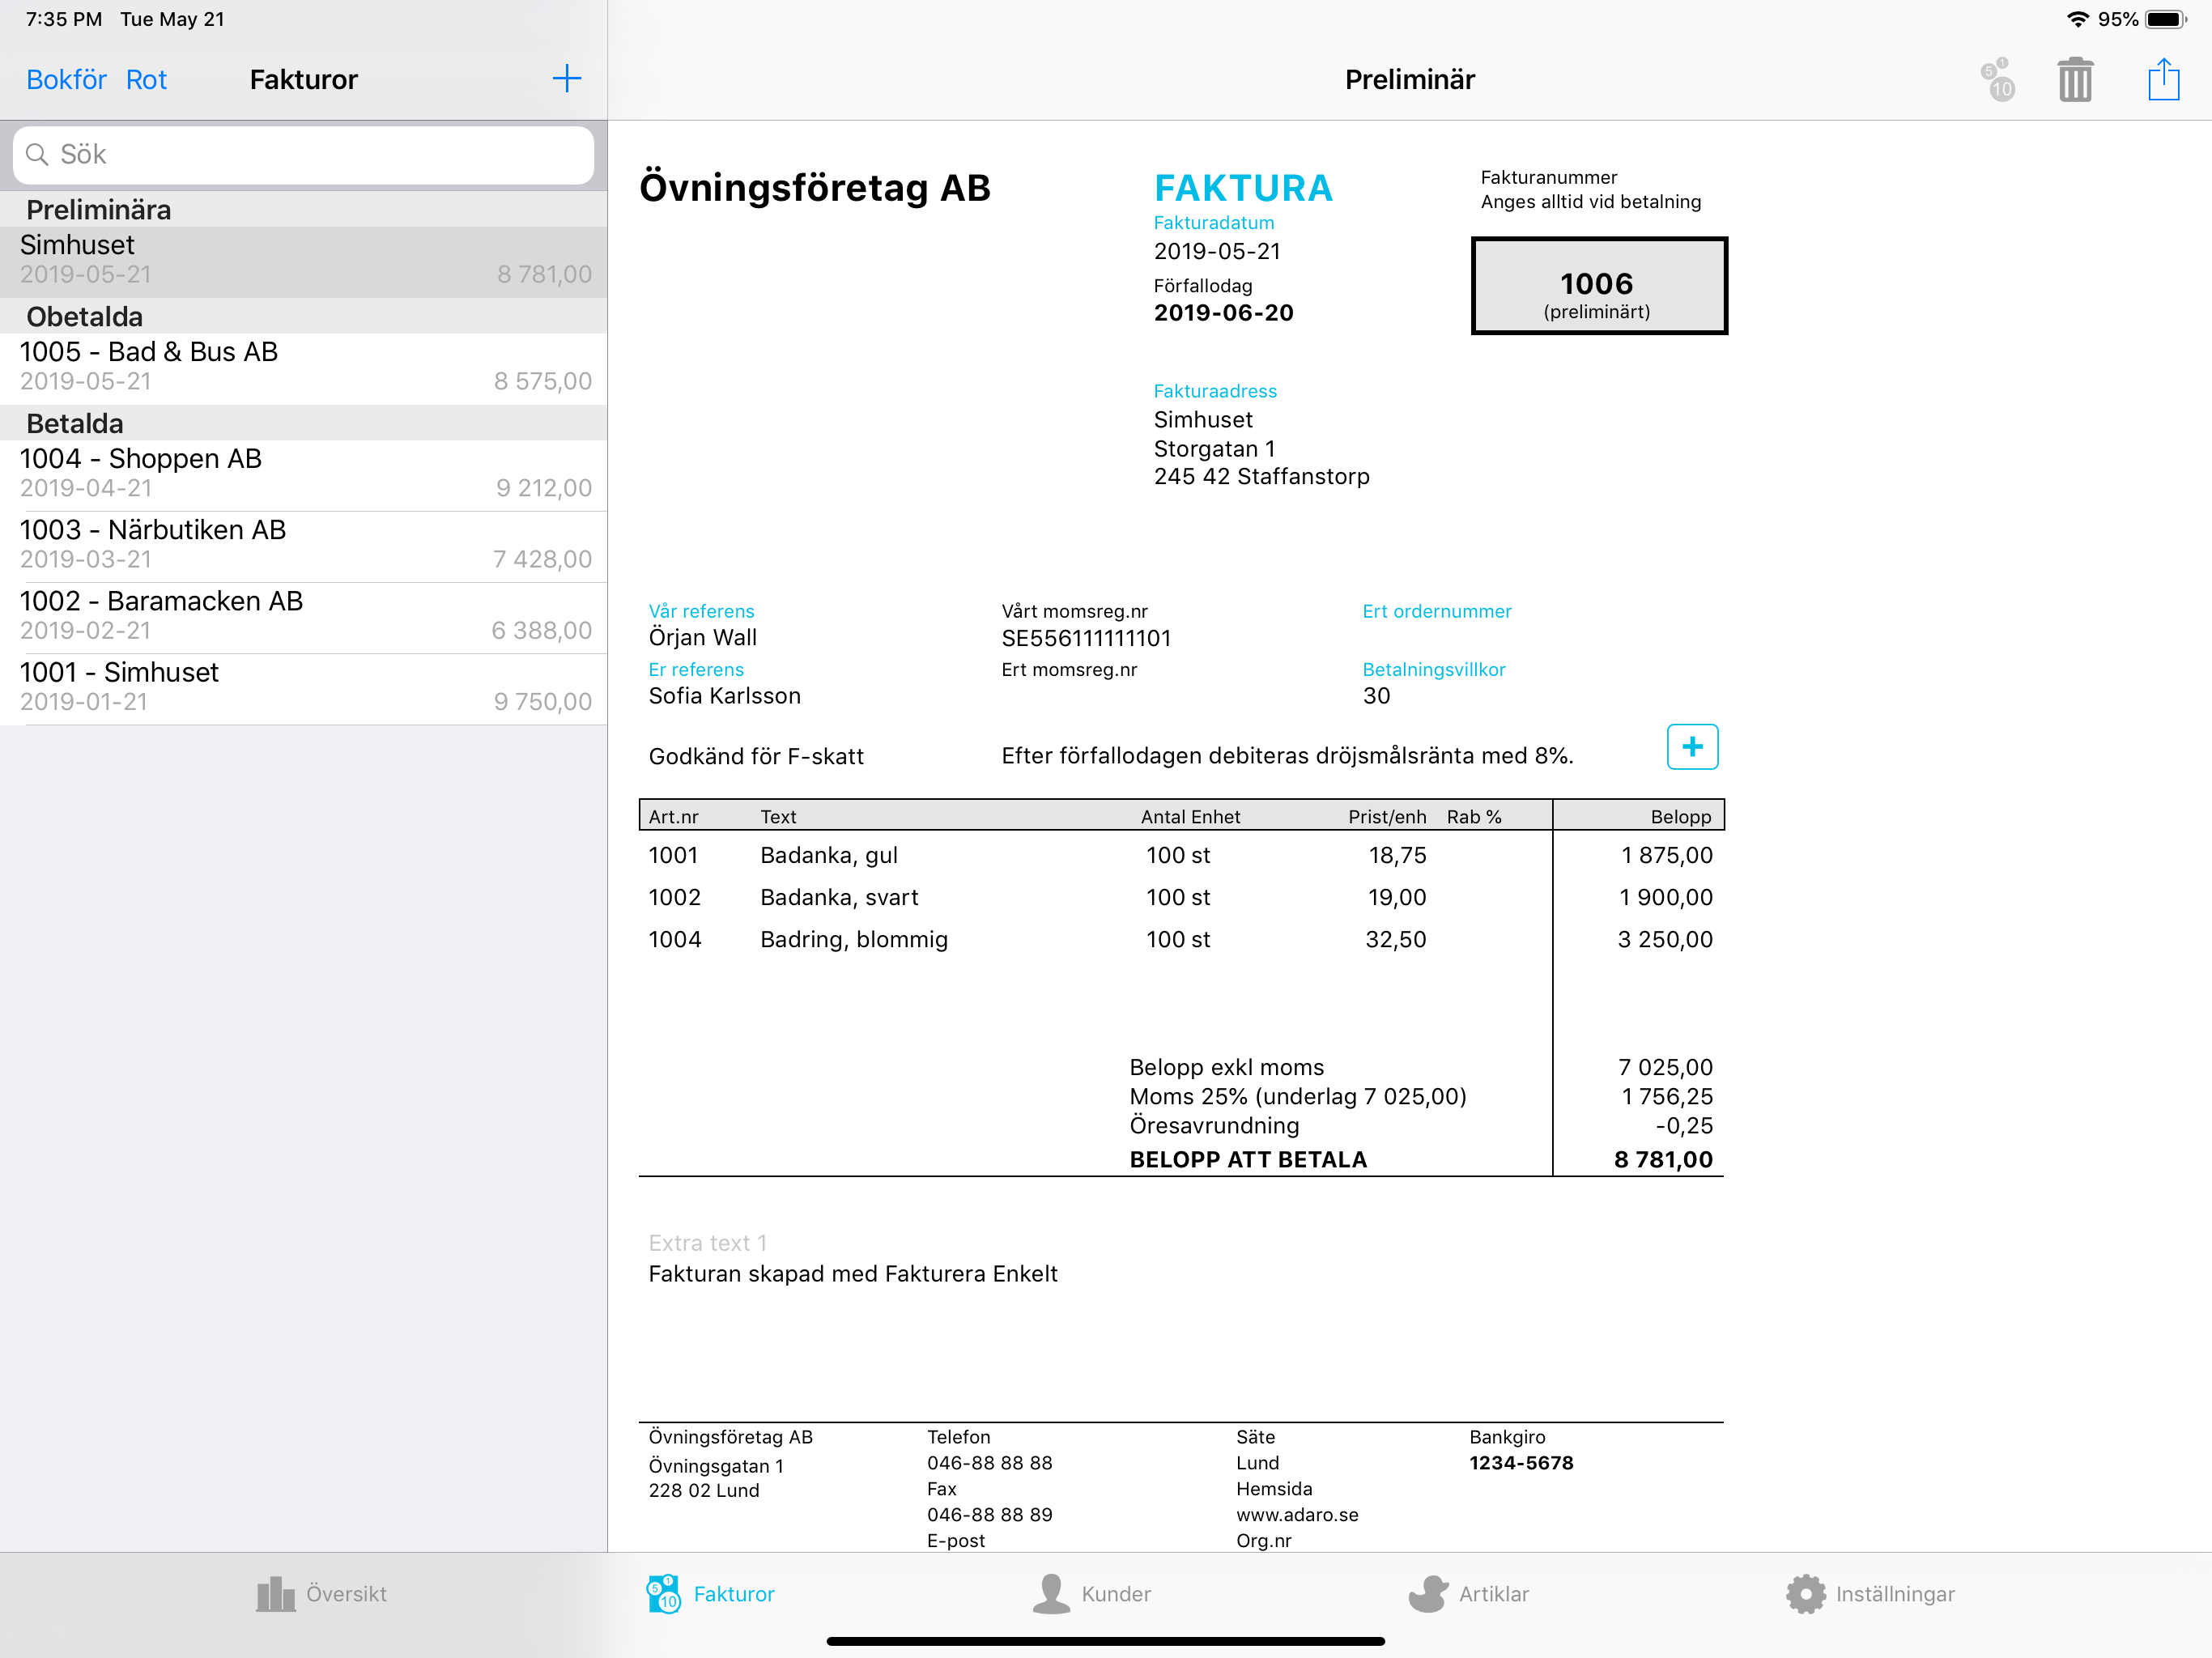The image size is (2212, 1658).
Task: Tap the Övningsföretag AB company name
Action: [815, 188]
